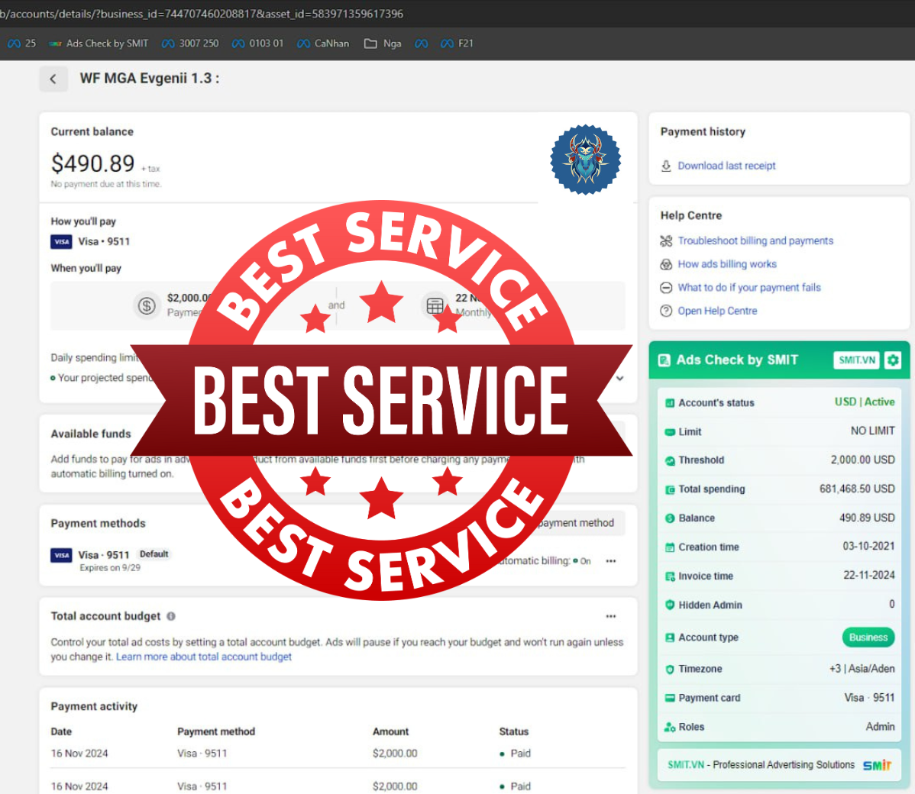Click the Visa logo in Payment methods
The image size is (915, 794).
61,555
